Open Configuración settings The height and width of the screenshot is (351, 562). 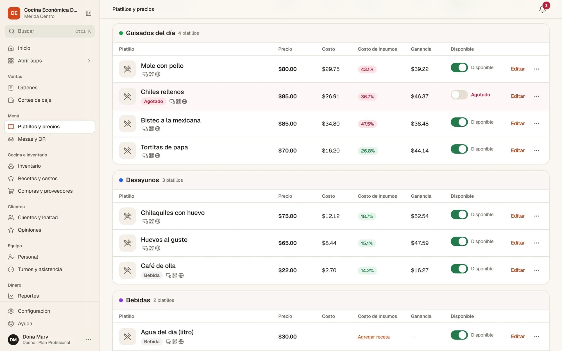(x=50, y=311)
